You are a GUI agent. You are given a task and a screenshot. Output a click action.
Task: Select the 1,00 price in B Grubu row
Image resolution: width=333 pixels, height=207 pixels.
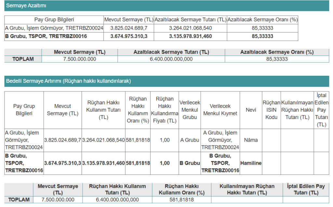[x=165, y=163]
